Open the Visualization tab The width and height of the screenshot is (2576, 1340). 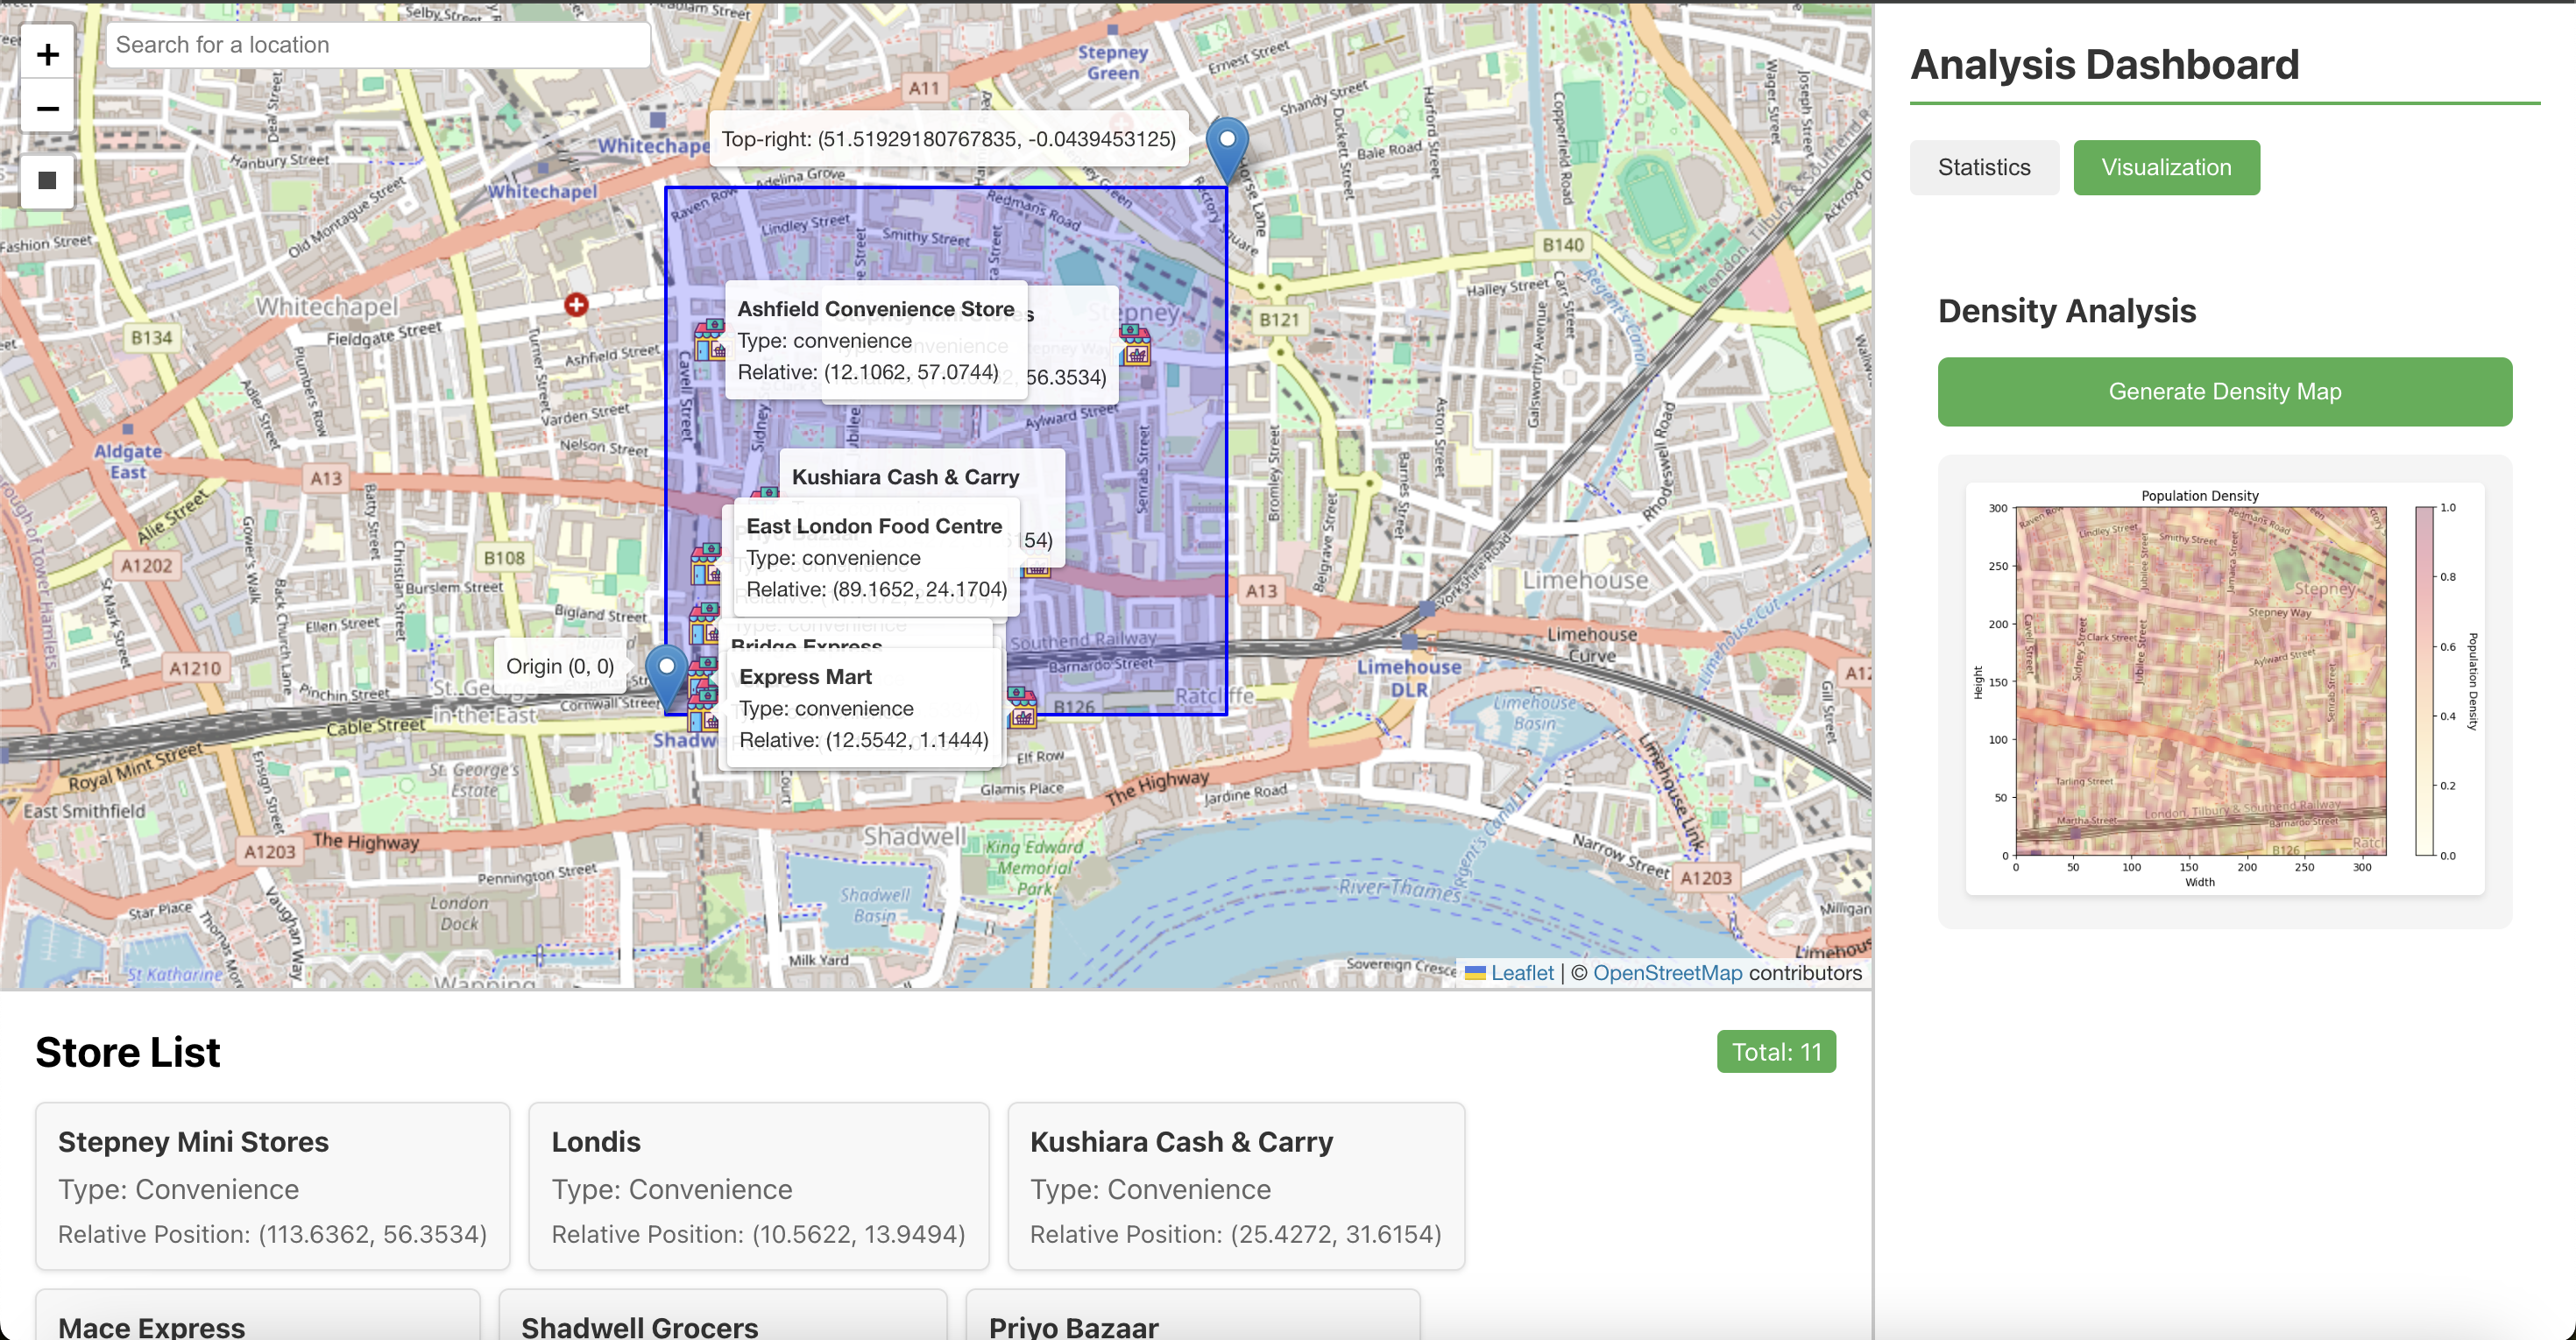[x=2165, y=168]
